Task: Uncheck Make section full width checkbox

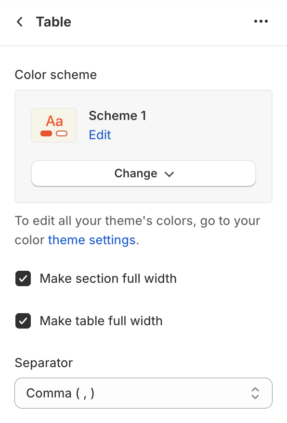Action: tap(23, 278)
